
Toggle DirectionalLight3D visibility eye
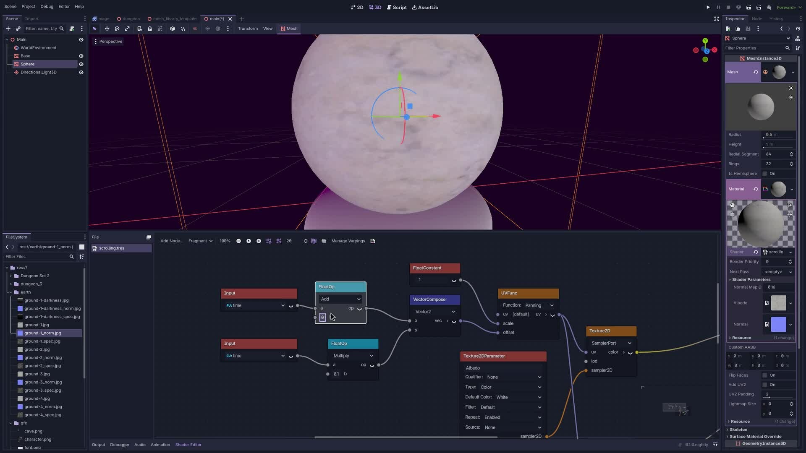pyautogui.click(x=81, y=72)
